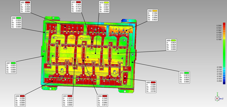Select the A003 annotation label box
The width and height of the screenshot is (227, 107).
click(68, 100)
